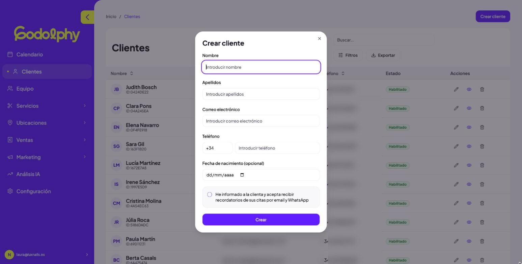The image size is (522, 264).
Task: View Judith Bosch with eye icon
Action: (x=469, y=90)
